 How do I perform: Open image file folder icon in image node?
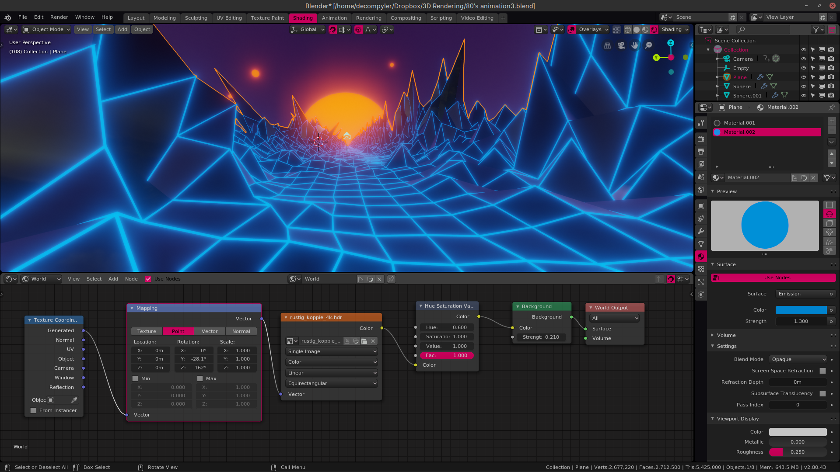tap(364, 341)
